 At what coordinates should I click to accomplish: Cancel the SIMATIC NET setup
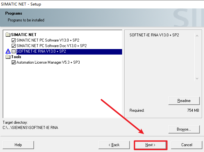[187, 145]
